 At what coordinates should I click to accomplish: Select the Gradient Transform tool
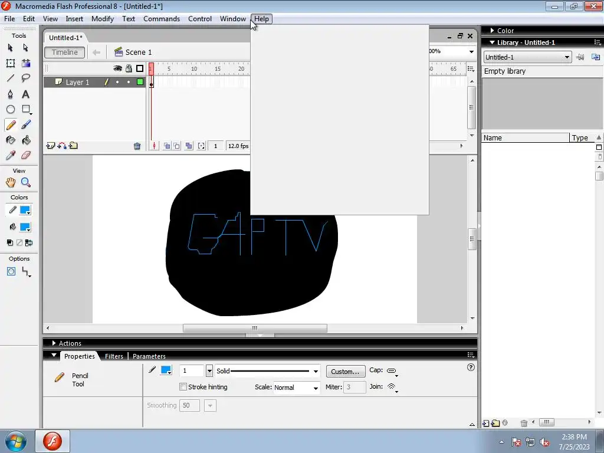point(26,63)
